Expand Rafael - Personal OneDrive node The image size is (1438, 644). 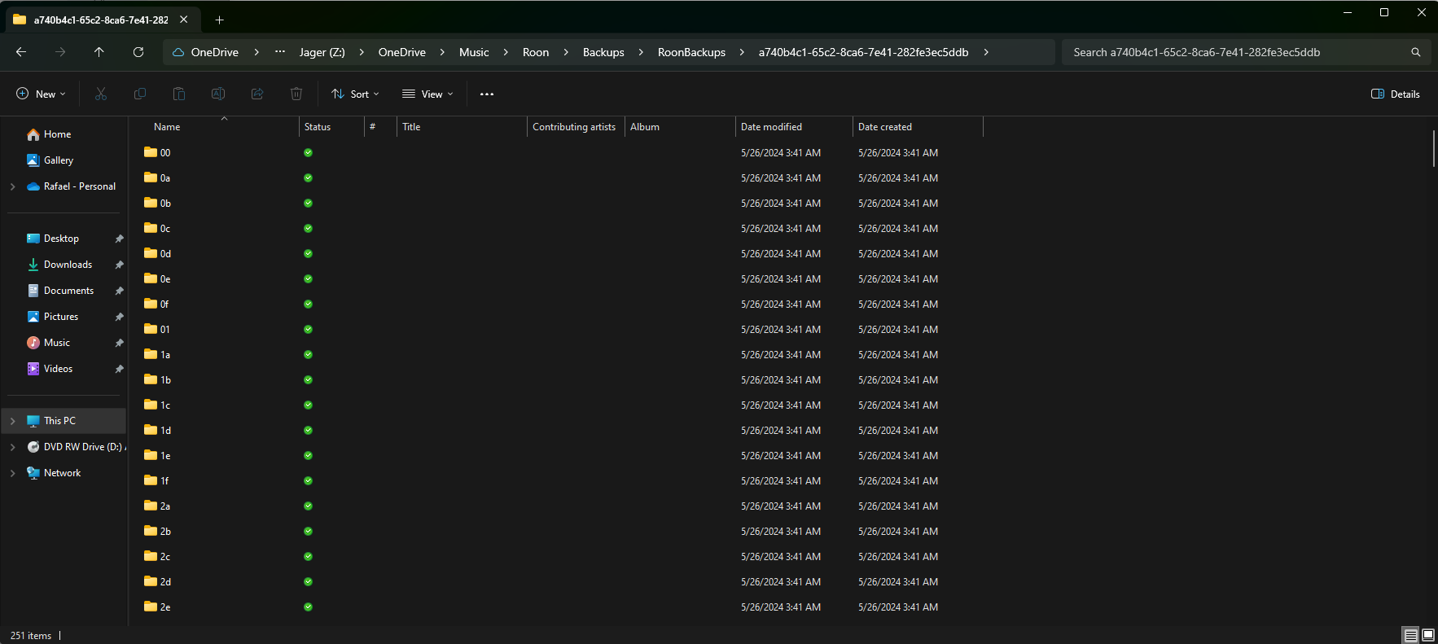click(13, 186)
